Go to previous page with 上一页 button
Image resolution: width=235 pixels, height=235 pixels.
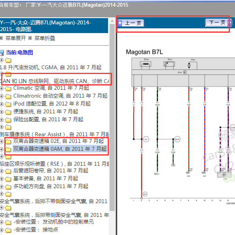pyautogui.click(x=131, y=23)
